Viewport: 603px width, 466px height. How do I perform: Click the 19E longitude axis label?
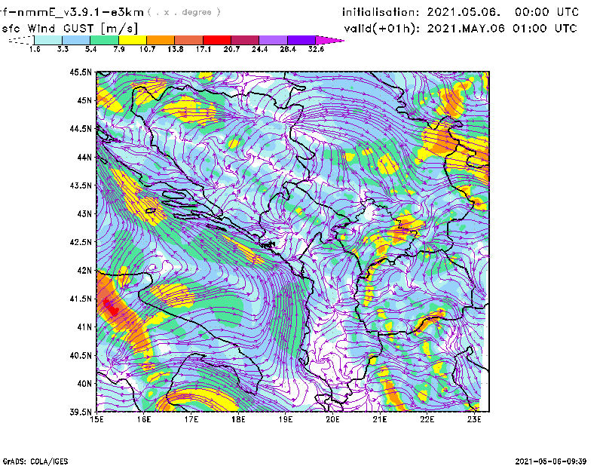286,419
